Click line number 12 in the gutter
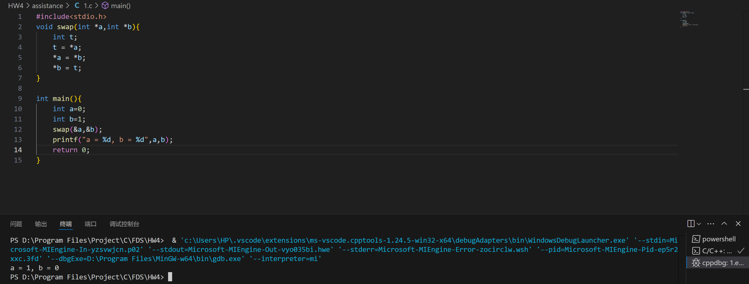Viewport: 749px width, 284px height. pos(18,130)
